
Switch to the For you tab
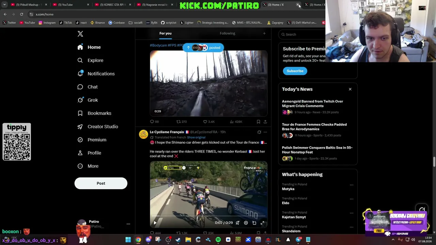[x=166, y=33]
